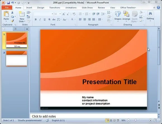This screenshot has height=124, width=162.
Task: Toggle Bold formatting
Action: tap(36, 19)
